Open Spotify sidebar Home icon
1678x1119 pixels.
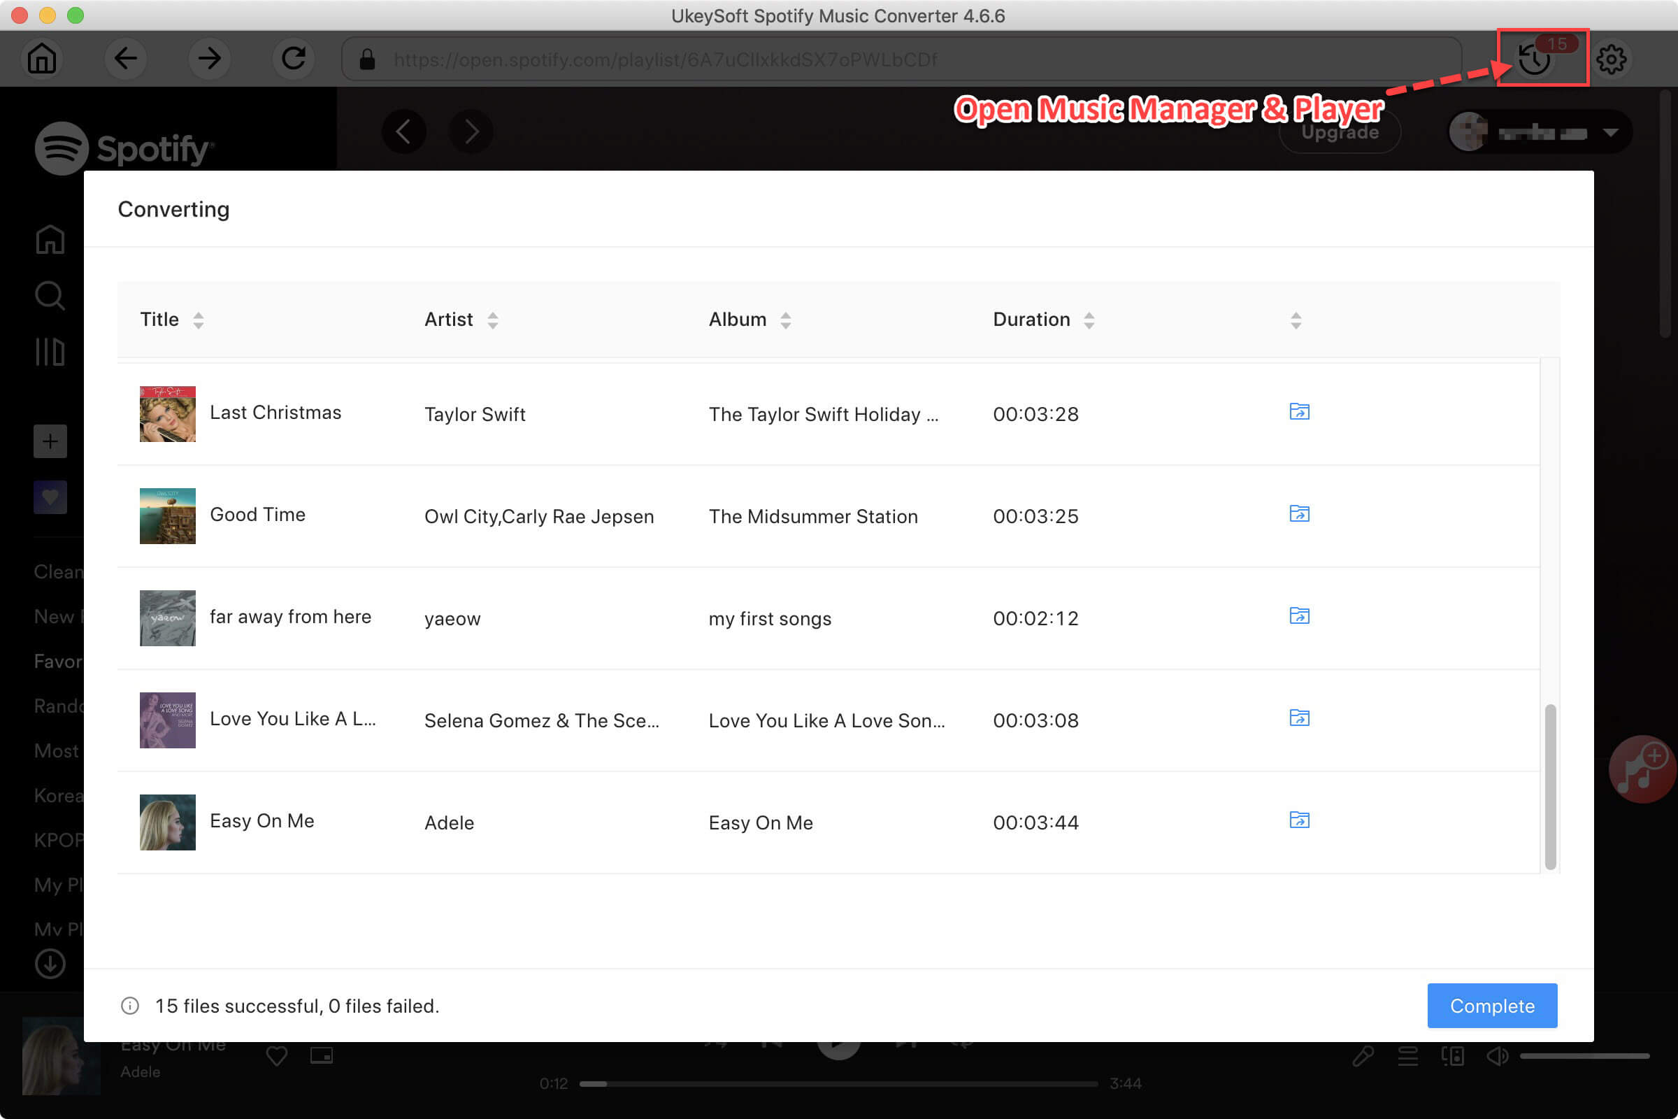[50, 239]
